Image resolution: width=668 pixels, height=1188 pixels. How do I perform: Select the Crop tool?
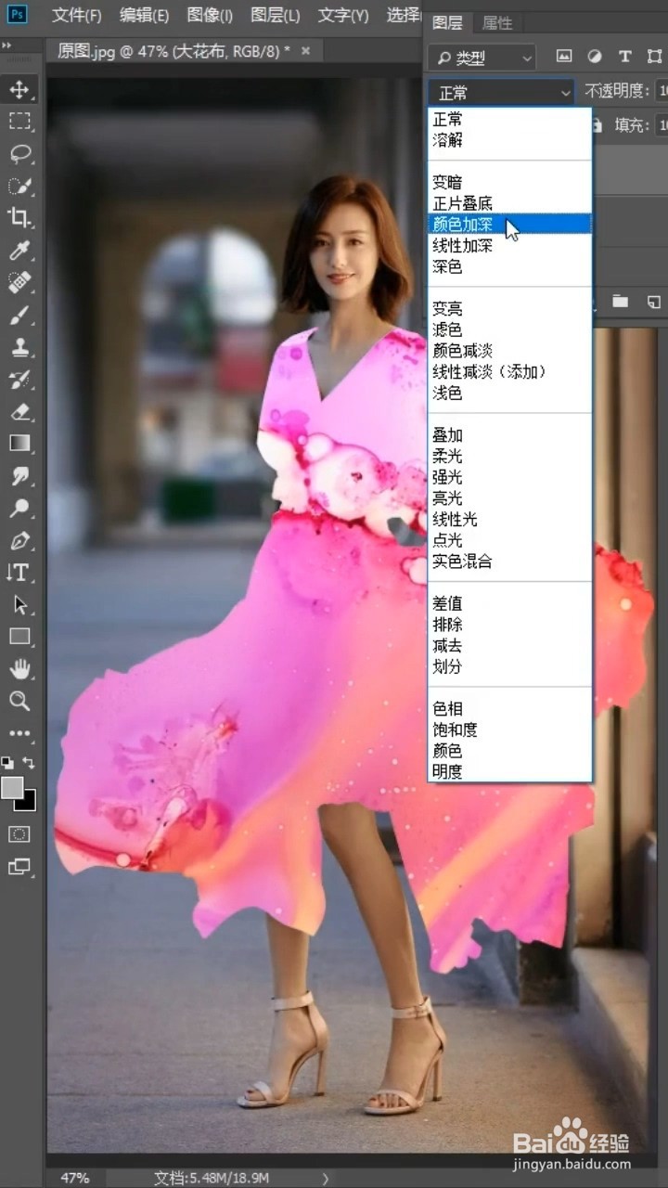[x=19, y=217]
